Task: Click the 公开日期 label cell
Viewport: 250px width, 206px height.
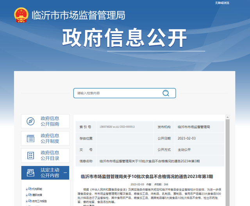Action: pos(164,138)
